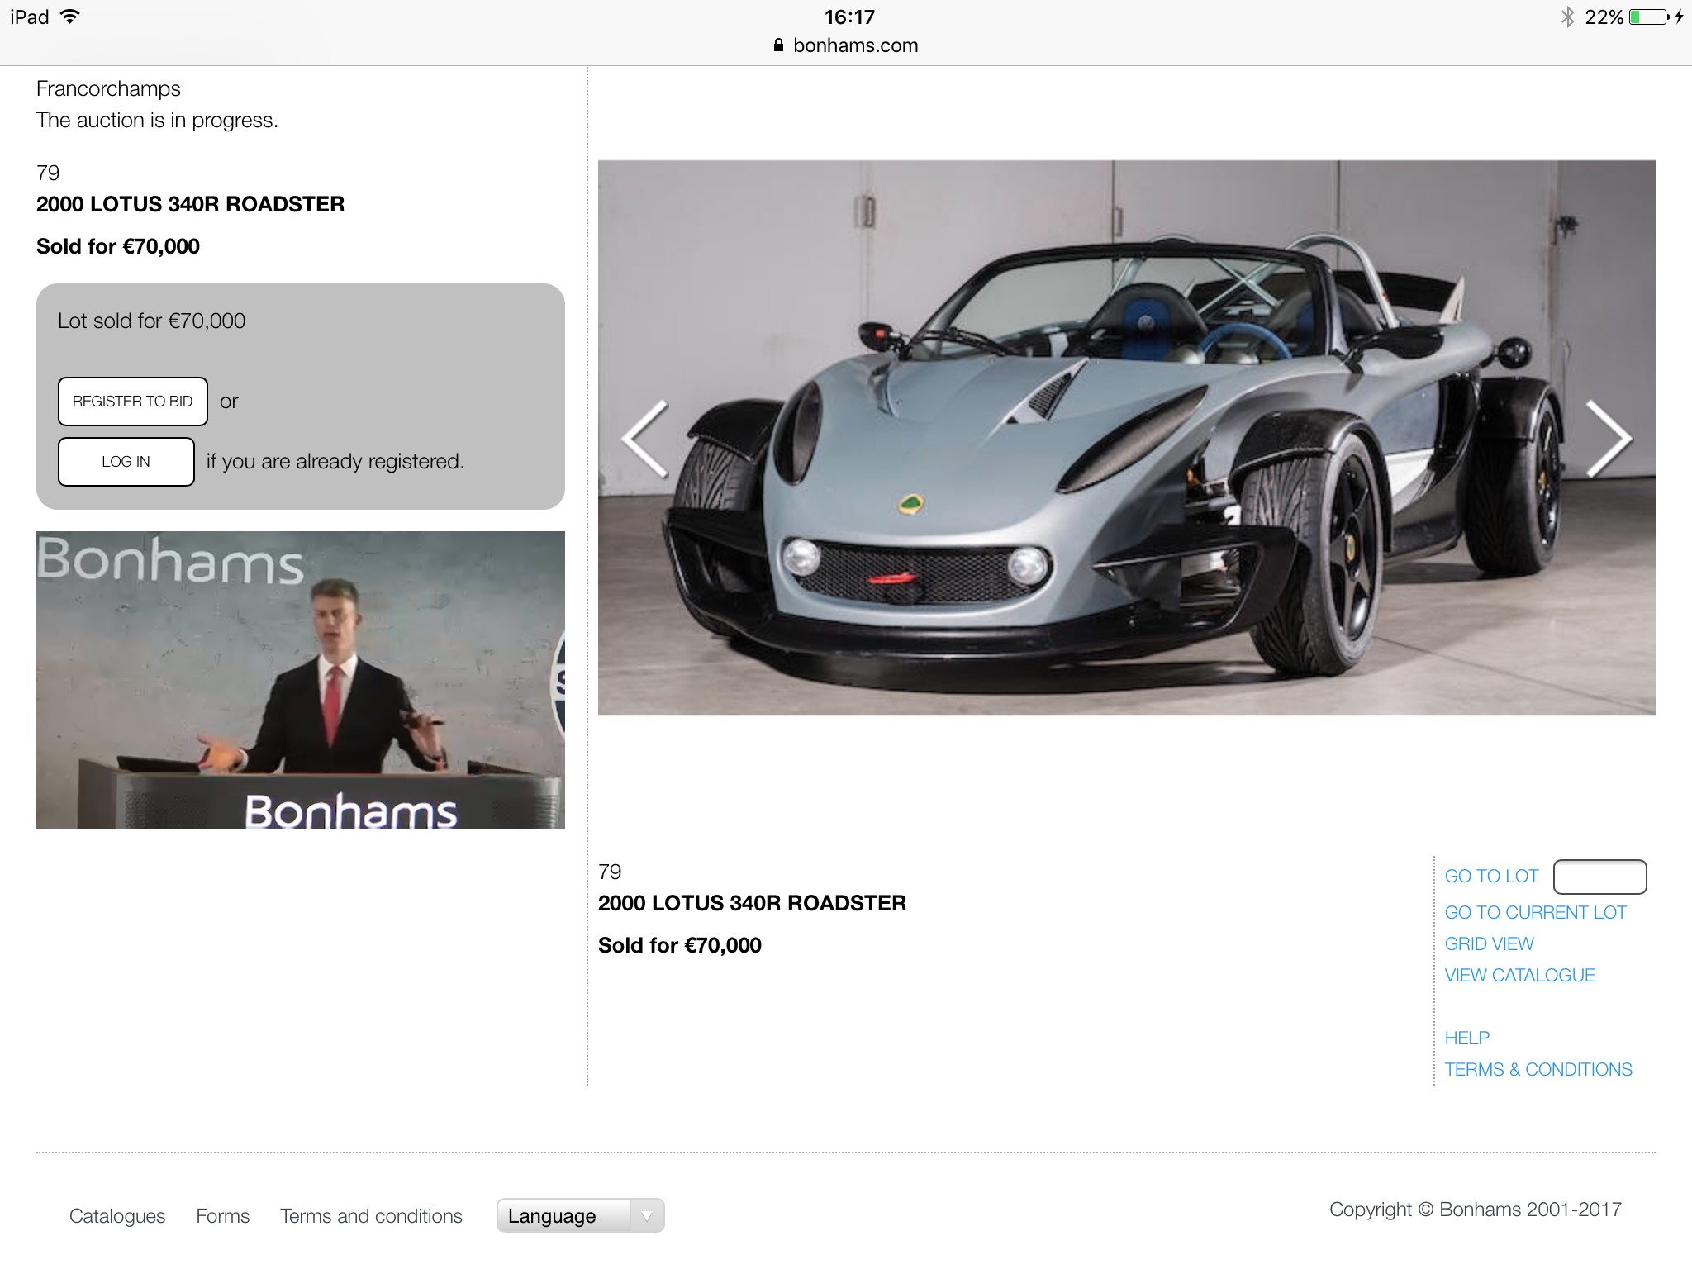Click the Language dropdown arrow

(647, 1215)
